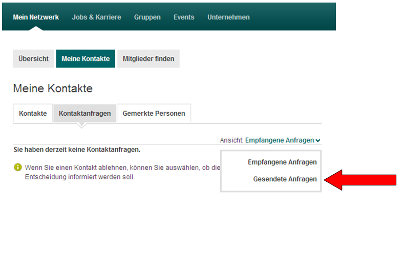Switch to the Übersicht tab

pos(33,59)
